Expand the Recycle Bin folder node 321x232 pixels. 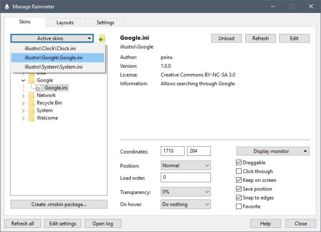pos(23,103)
